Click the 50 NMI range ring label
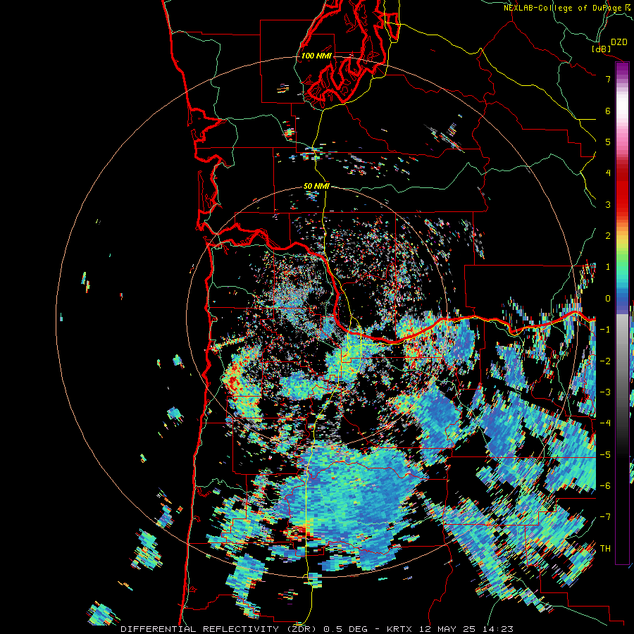The image size is (634, 634). (x=316, y=186)
